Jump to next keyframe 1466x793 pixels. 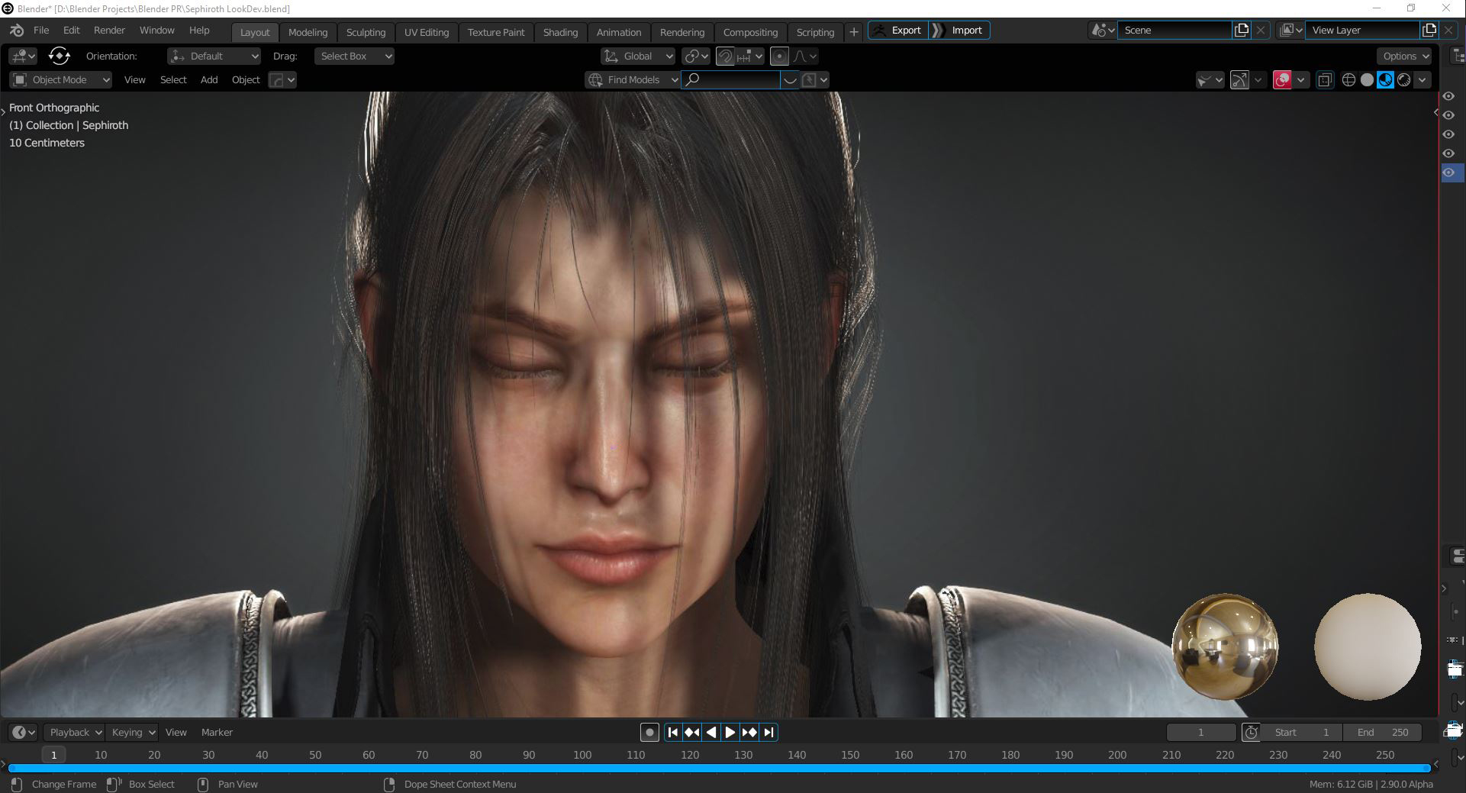[x=749, y=733]
